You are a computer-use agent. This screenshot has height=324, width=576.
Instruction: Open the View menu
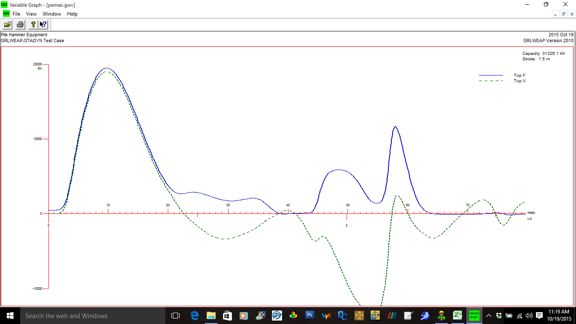point(31,13)
